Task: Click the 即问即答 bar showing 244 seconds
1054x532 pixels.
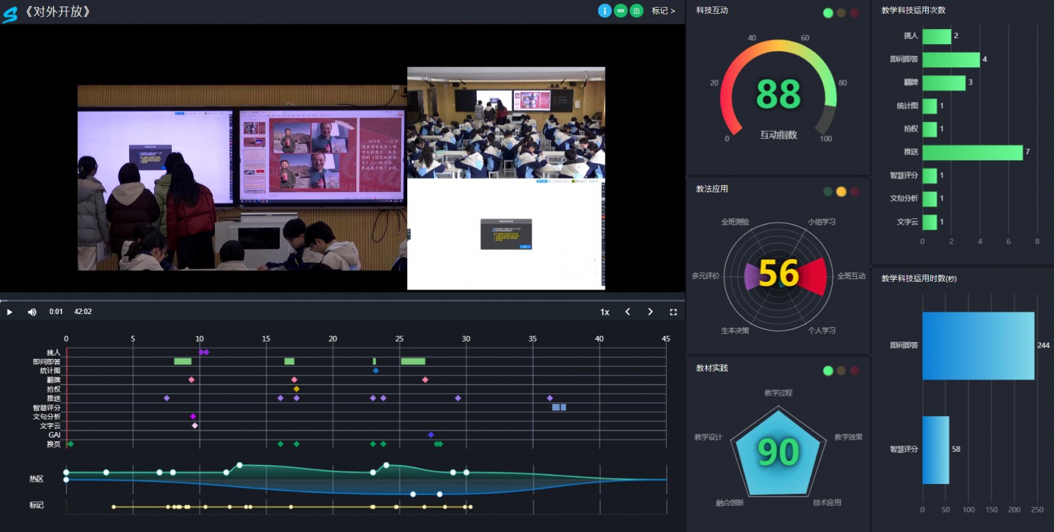Action: pyautogui.click(x=978, y=346)
